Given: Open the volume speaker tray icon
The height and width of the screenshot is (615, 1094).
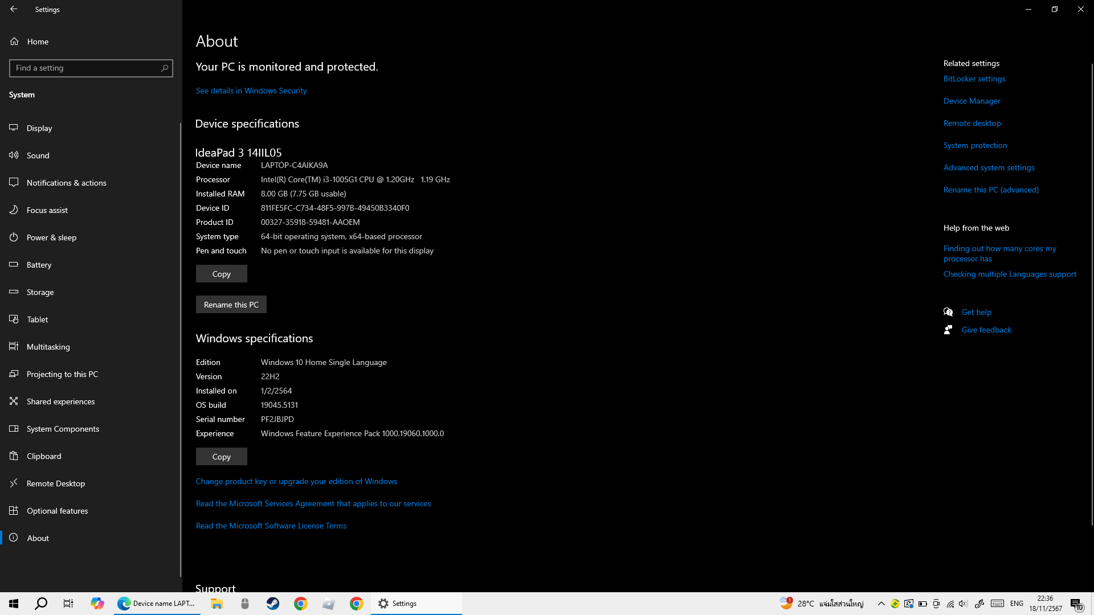Looking at the screenshot, I should coord(963,604).
